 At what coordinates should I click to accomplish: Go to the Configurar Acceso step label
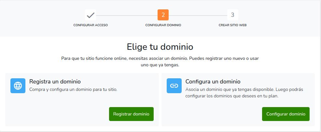coord(91,25)
